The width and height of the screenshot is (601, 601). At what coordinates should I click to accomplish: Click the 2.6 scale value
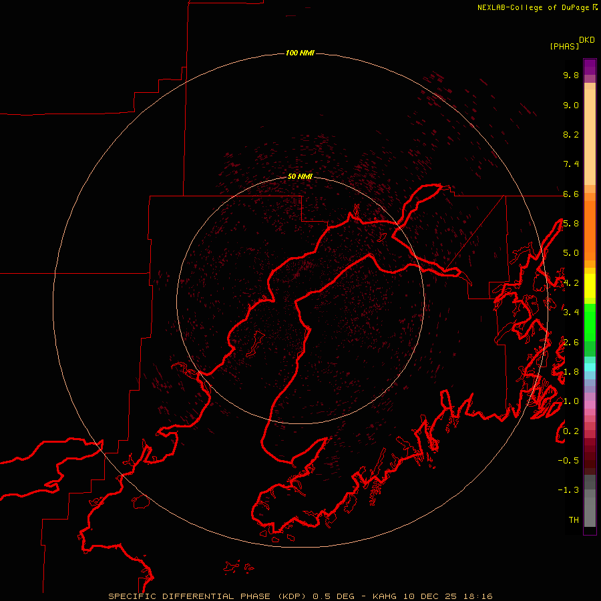pos(571,343)
